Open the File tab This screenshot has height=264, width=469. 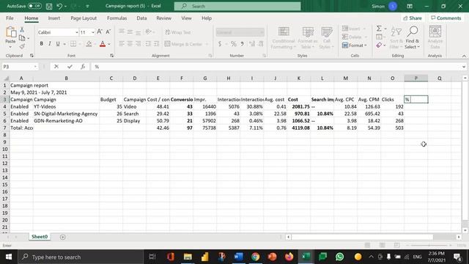[x=10, y=18]
